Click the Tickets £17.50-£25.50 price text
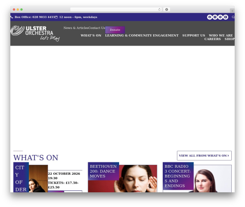245x207 pixels. (x=63, y=185)
